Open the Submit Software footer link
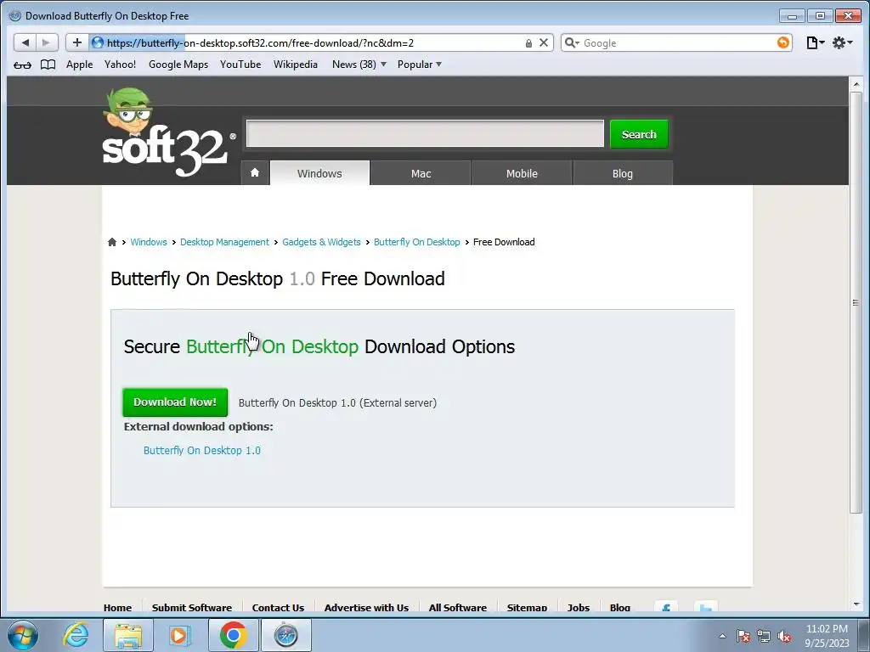Screen dimensions: 870x652 (x=191, y=608)
